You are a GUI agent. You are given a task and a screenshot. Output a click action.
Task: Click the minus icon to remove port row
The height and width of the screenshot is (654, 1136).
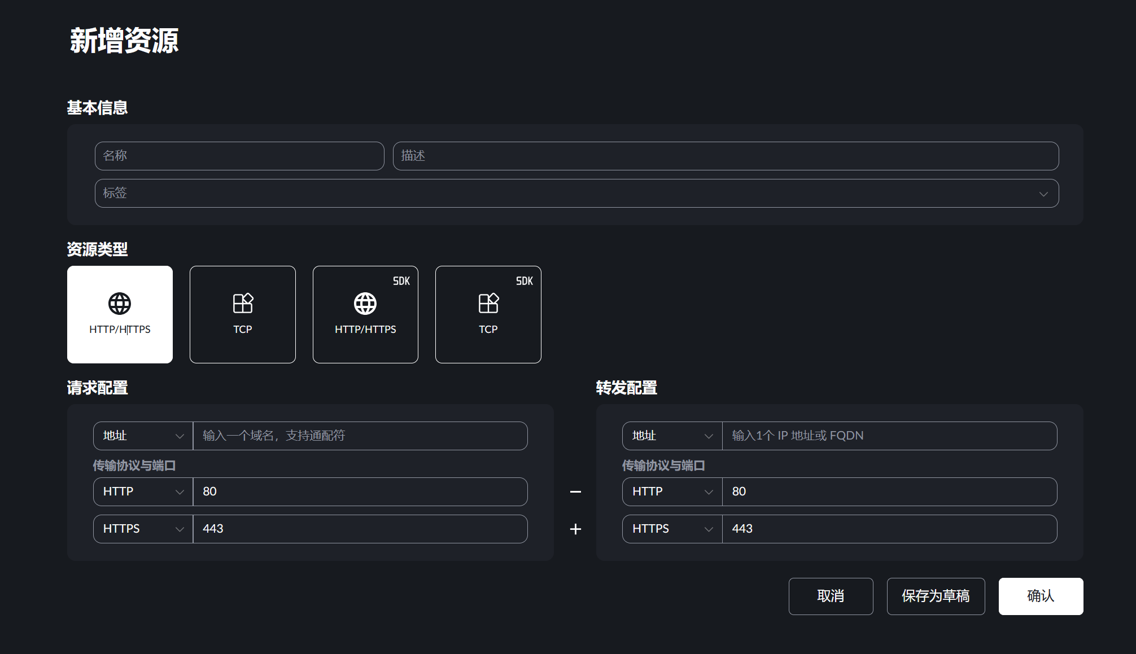(575, 492)
